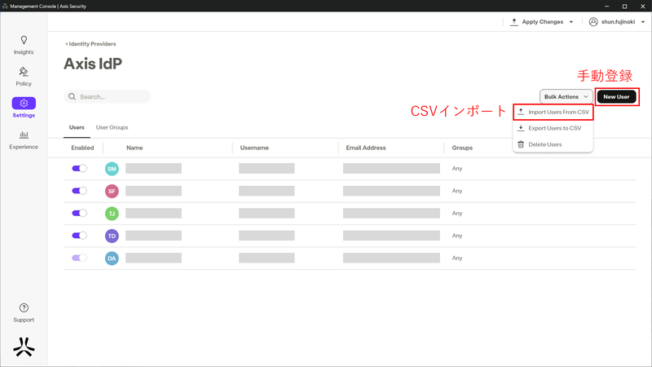
Task: Click Any group in SM row
Action: click(457, 169)
